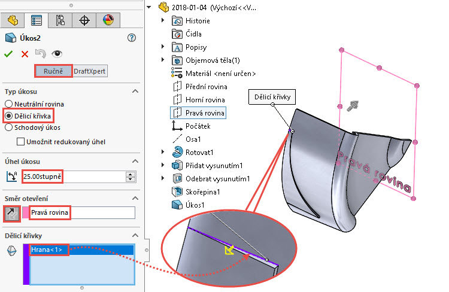Collapse the 2018-01-04 root tree node

tap(149, 7)
